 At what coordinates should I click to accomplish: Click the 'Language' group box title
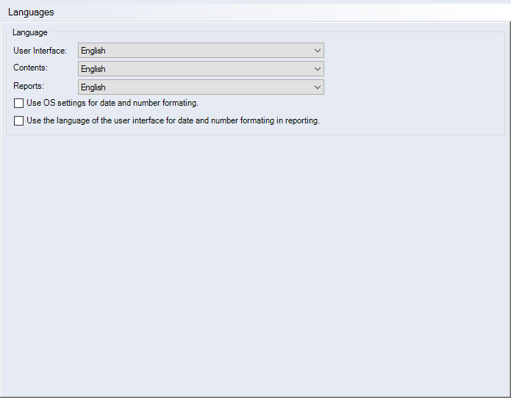click(29, 32)
